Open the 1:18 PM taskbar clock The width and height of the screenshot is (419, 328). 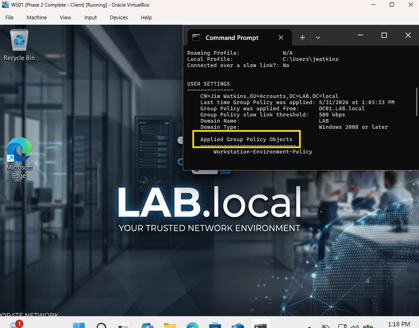pyautogui.click(x=399, y=324)
